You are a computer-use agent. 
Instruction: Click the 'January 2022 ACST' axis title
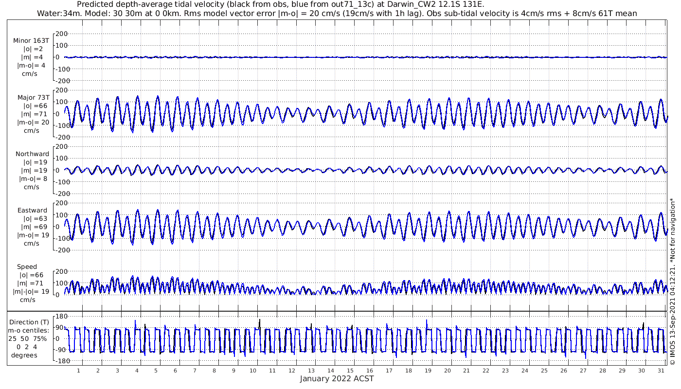pyautogui.click(x=337, y=378)
